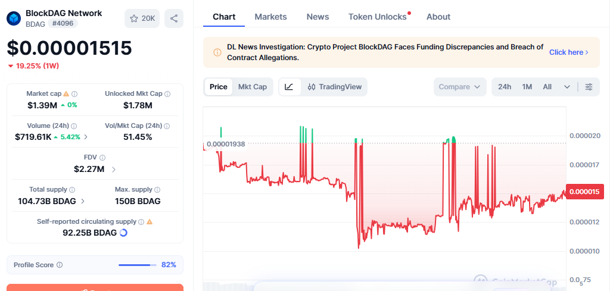Switch chart to Price view
This screenshot has width=610, height=291.
[x=218, y=87]
